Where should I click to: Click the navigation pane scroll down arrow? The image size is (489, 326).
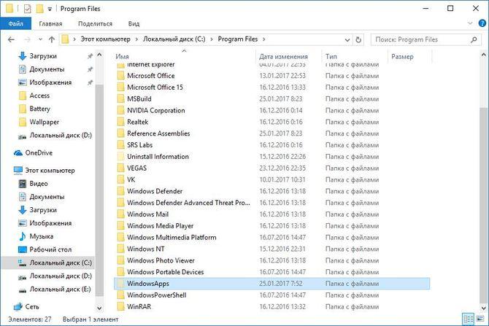99,308
